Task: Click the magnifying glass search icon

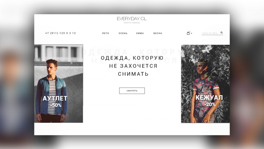Action: pyautogui.click(x=221, y=32)
